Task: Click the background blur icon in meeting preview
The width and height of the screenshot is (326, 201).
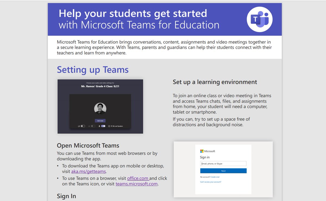Action: click(89, 126)
